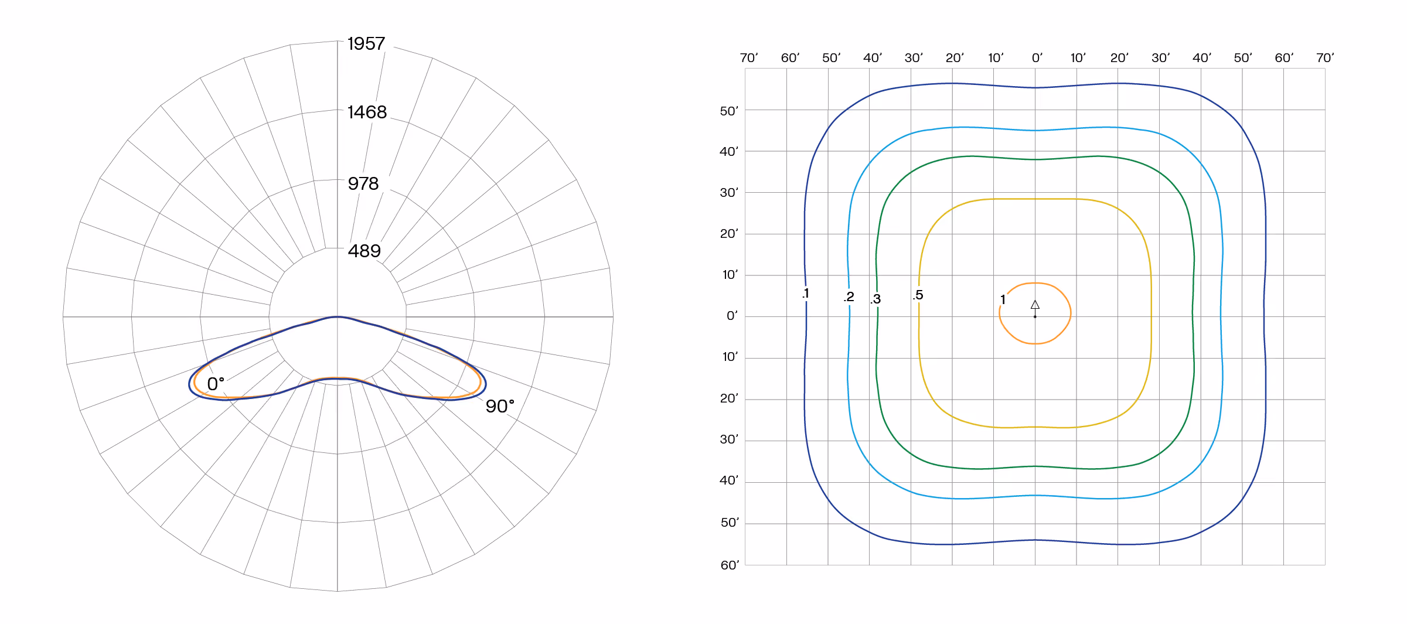Viewport: 1407px width, 624px height.
Task: Select the 1957 candela label
Action: (x=366, y=44)
